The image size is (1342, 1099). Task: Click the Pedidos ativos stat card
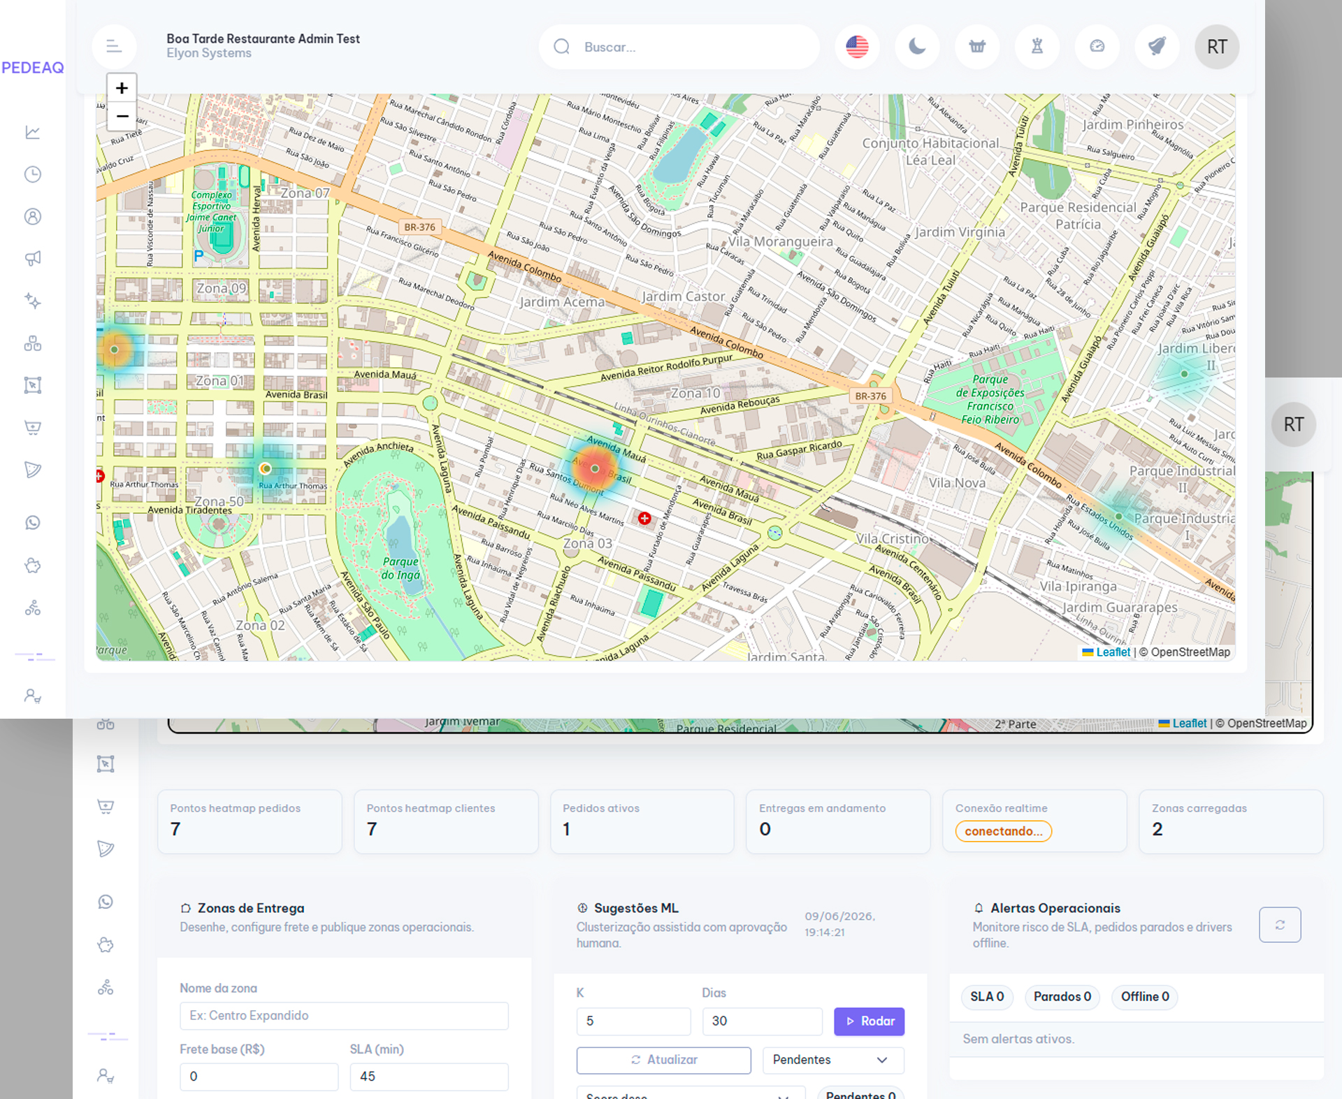(x=642, y=821)
